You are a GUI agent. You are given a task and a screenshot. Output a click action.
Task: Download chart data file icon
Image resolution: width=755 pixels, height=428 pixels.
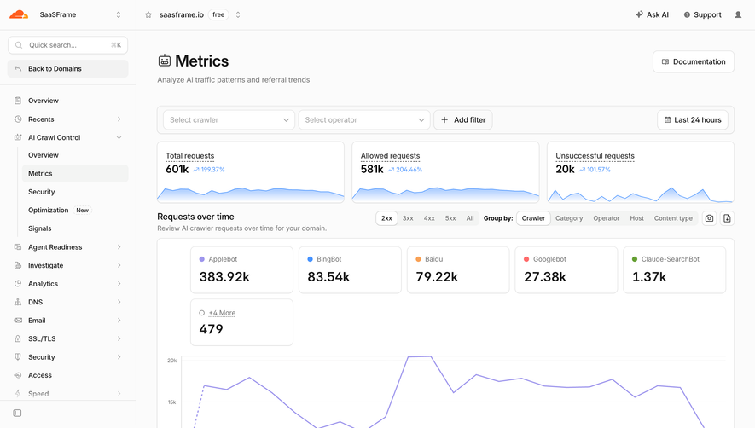click(727, 218)
